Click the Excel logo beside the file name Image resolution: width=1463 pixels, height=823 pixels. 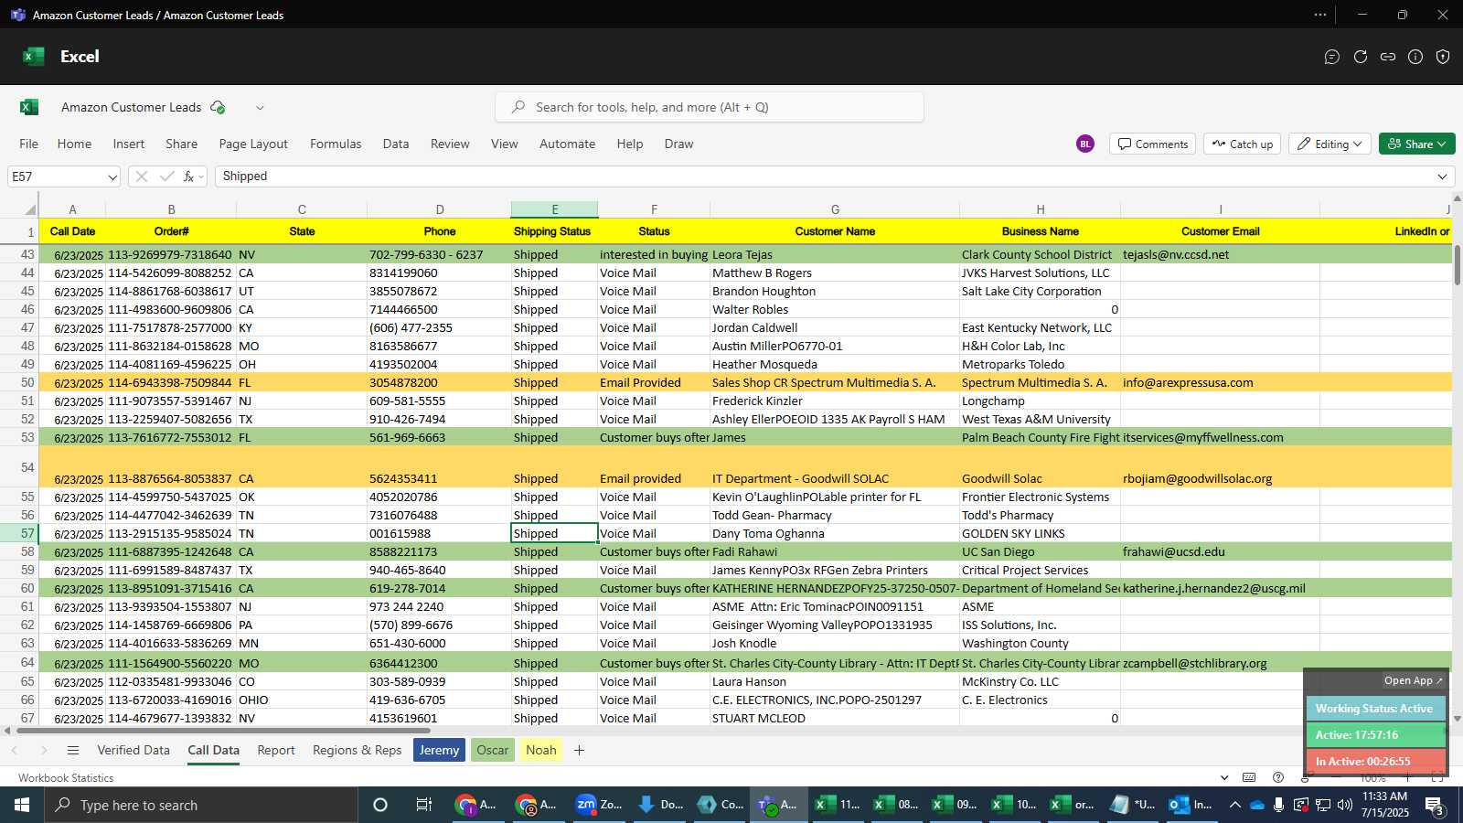coord(29,107)
